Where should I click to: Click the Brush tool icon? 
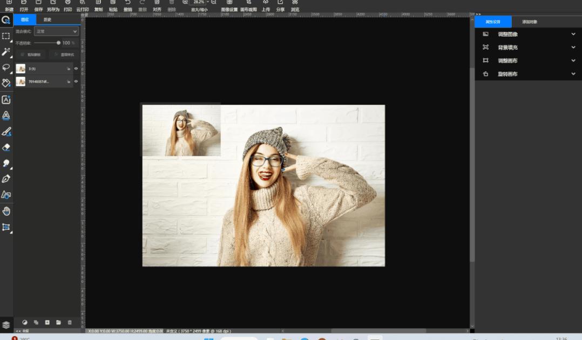[x=6, y=131]
